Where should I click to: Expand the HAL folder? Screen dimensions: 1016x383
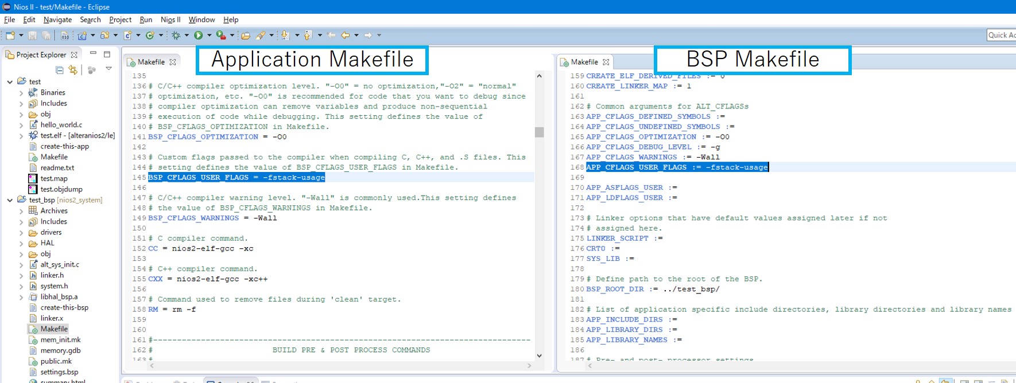pyautogui.click(x=21, y=244)
